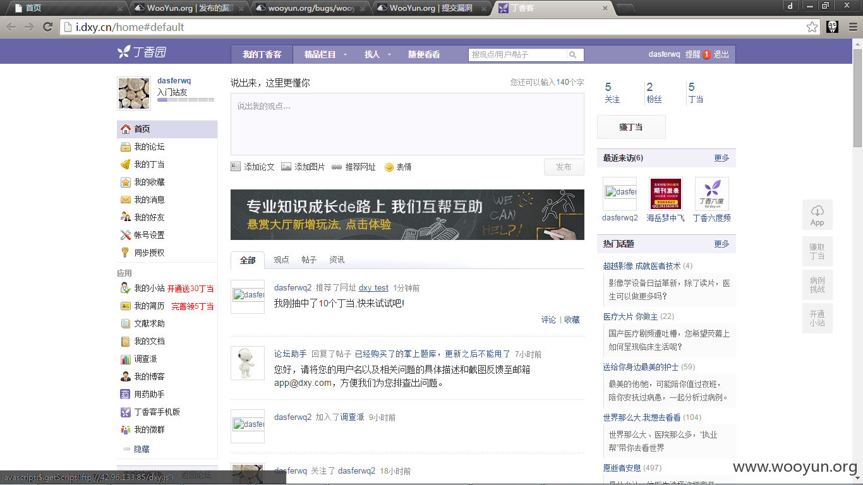This screenshot has height=485, width=863.
Task: Open the 随便看看 nav item
Action: 424,55
